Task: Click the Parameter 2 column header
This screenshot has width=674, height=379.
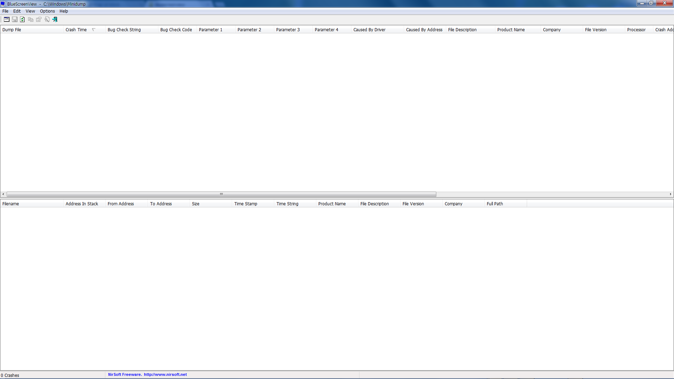Action: 255,30
